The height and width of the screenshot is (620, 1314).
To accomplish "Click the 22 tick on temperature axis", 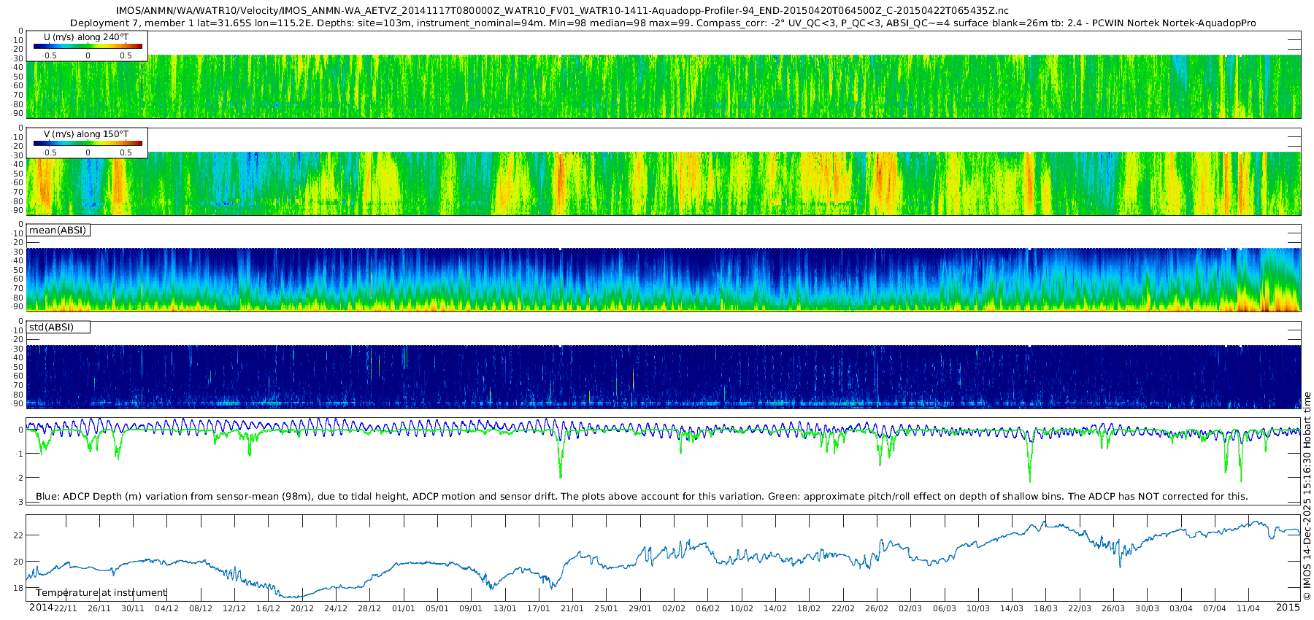I will 18,535.
